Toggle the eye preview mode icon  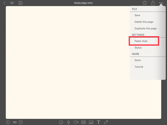[12, 3]
